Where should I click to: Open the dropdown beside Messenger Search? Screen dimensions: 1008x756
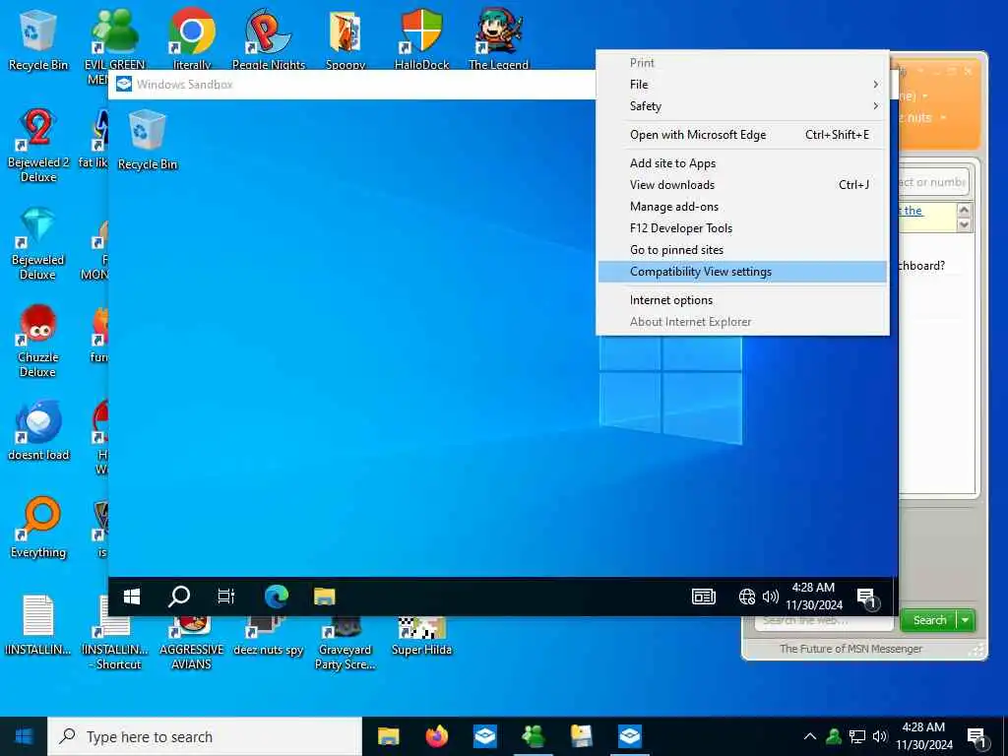coord(966,620)
